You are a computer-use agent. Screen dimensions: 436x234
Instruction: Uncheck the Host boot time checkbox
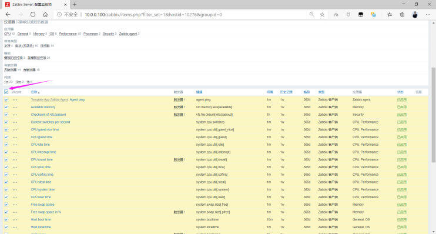click(x=6, y=219)
